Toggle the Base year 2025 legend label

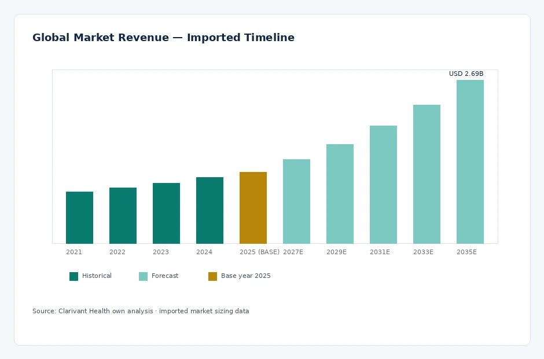(x=245, y=276)
